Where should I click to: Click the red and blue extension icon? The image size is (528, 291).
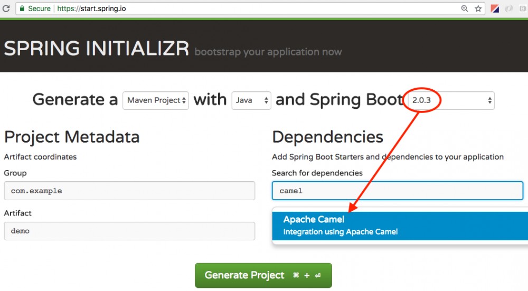pos(495,9)
